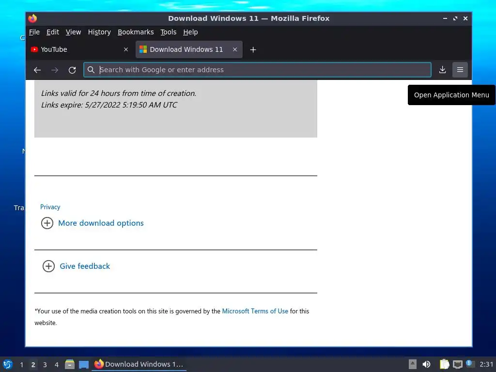The width and height of the screenshot is (496, 372).
Task: Expand More download options section
Action: point(101,223)
